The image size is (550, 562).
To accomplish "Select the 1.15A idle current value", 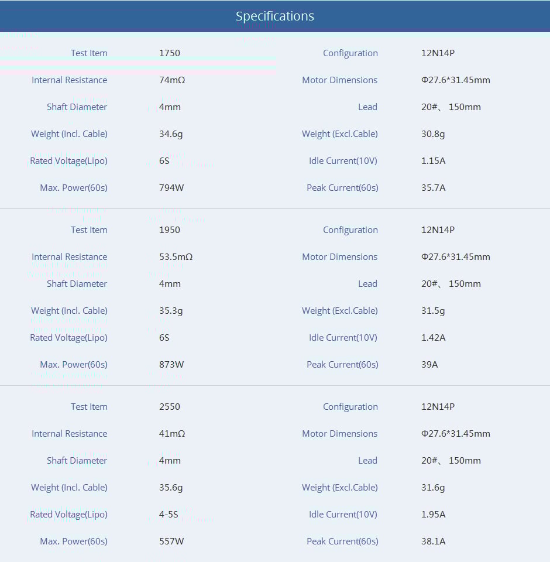I will coord(433,161).
